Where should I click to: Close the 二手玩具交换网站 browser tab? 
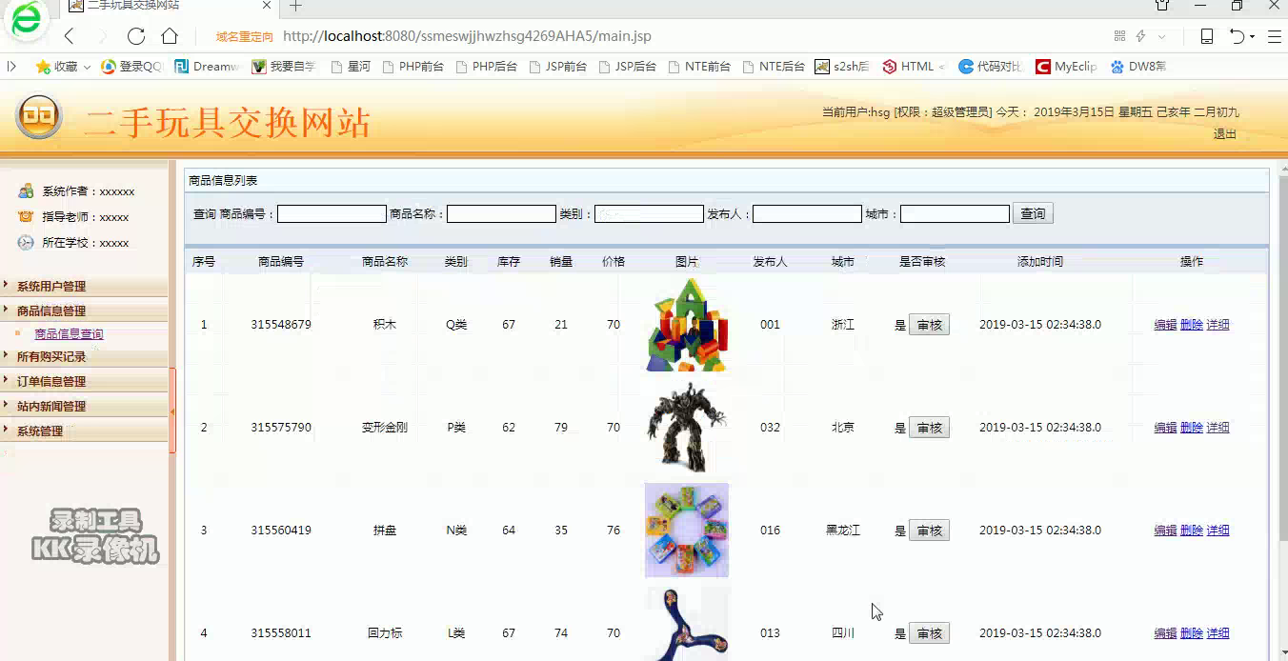pos(267,6)
